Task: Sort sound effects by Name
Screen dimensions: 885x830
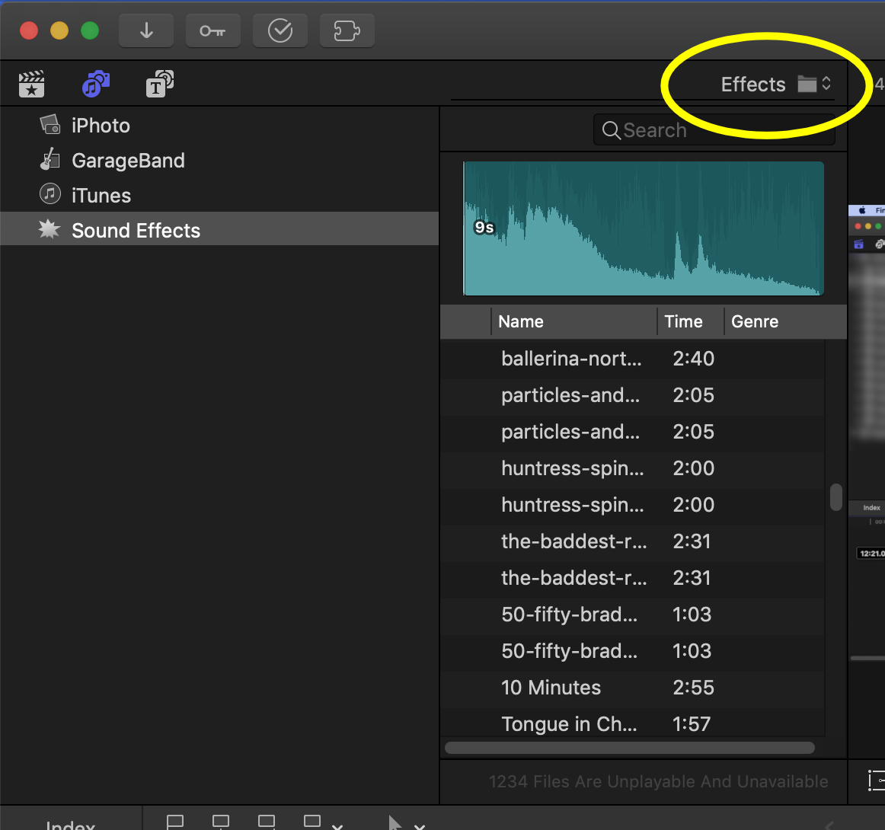Action: [x=521, y=321]
